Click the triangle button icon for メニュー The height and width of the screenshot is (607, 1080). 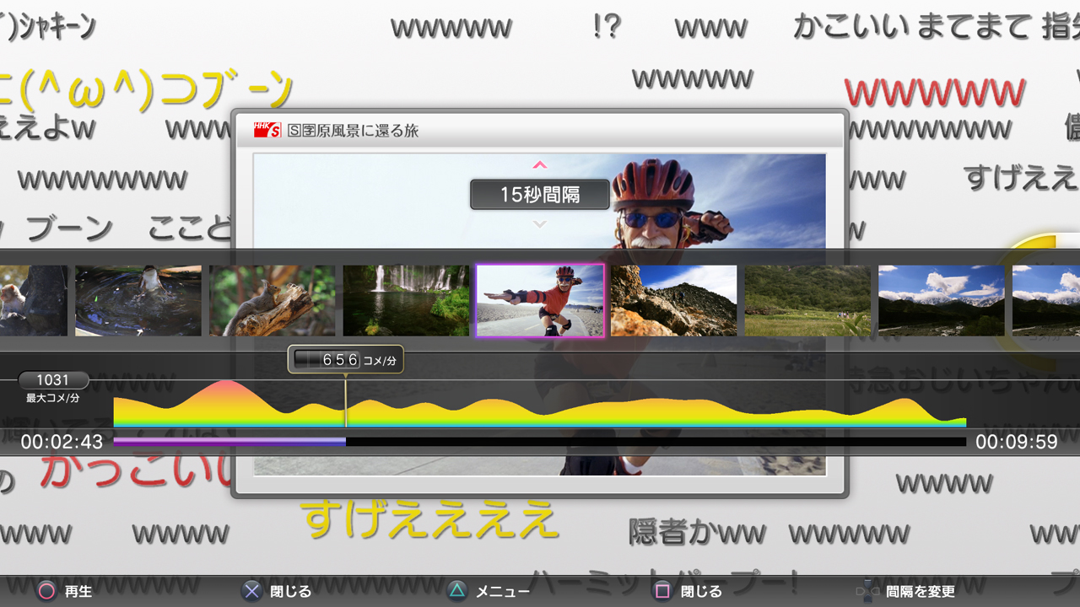click(456, 591)
